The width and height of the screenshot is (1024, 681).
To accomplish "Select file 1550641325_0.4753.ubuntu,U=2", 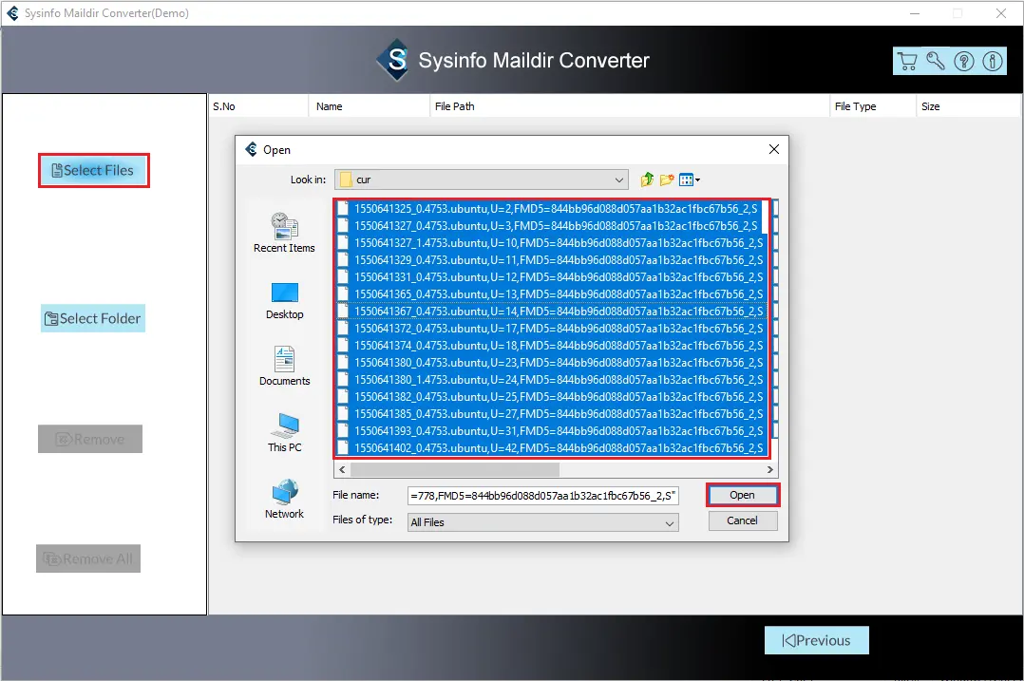I will 549,209.
